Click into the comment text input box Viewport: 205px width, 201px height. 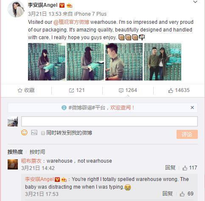110,121
